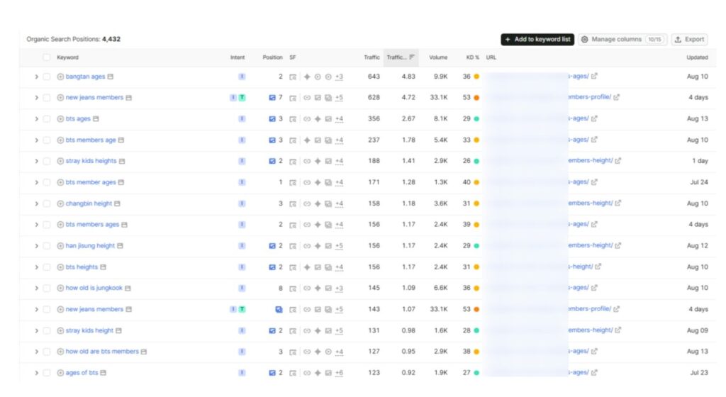Sort by the Updated column header

tap(697, 57)
